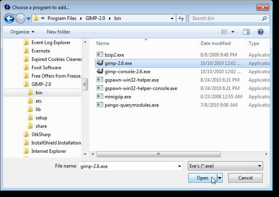Select the gimp-2.6.exe file
The height and width of the screenshot is (197, 279).
tap(118, 63)
